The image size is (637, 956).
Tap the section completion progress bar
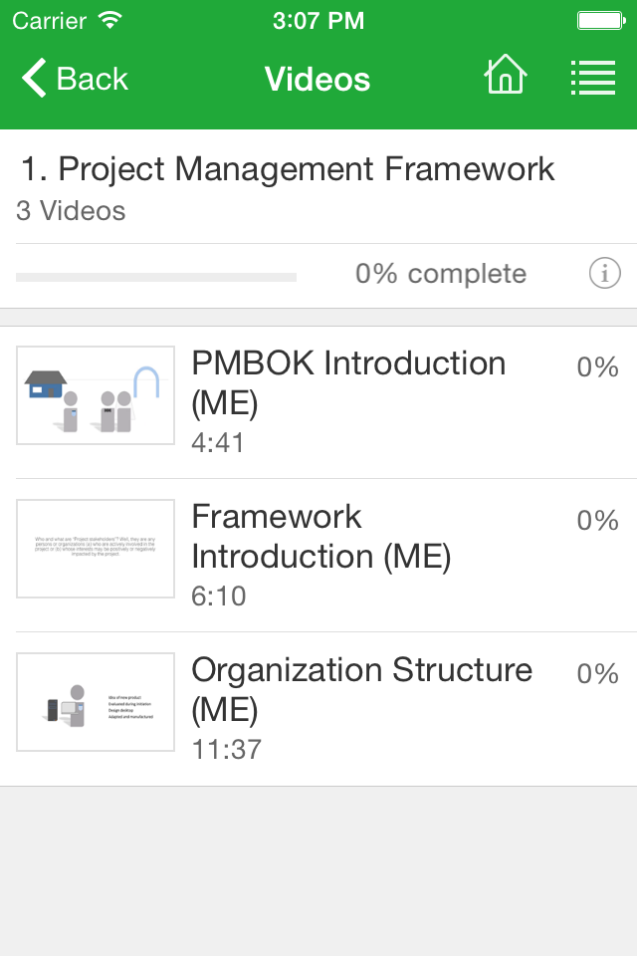point(156,278)
